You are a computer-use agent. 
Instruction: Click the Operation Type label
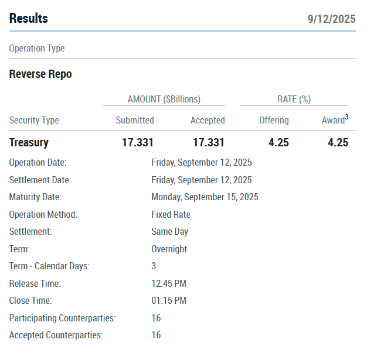(x=37, y=48)
